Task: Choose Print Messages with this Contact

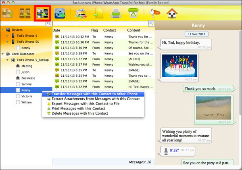Action: point(93,109)
